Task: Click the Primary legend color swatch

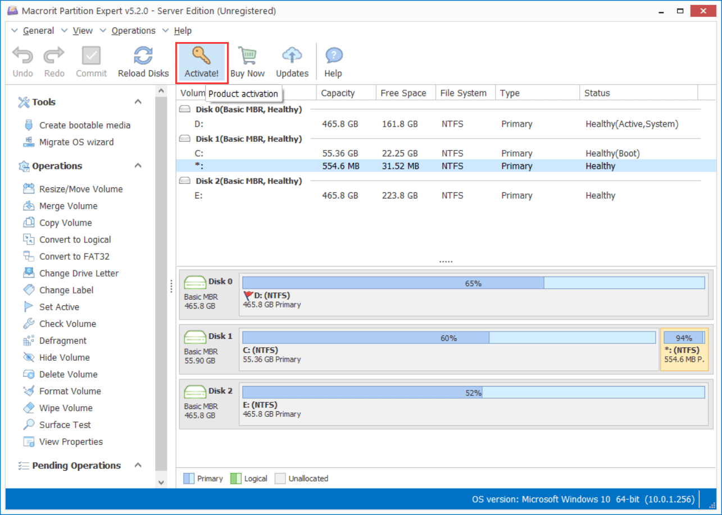Action: [189, 479]
